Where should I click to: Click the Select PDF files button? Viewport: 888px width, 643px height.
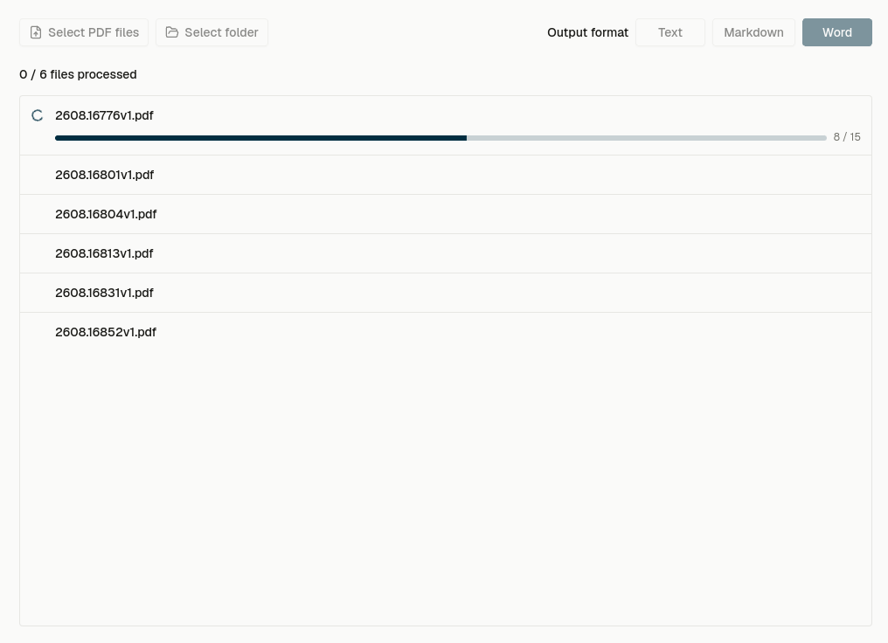(x=84, y=32)
